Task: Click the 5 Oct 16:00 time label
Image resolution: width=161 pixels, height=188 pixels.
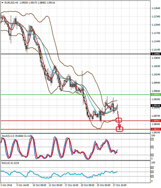Action: [23, 185]
